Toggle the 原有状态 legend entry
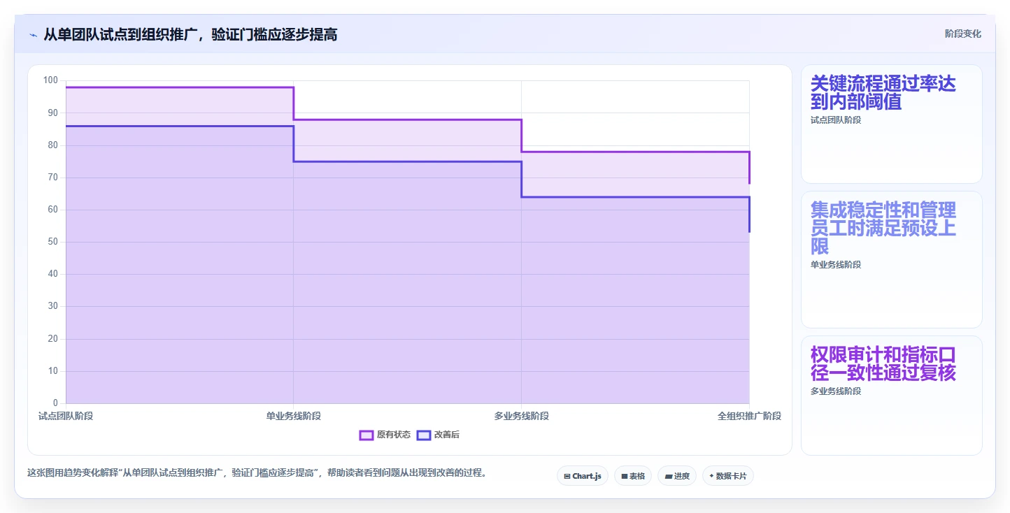Screen dimensions: 1010x513 (385, 435)
